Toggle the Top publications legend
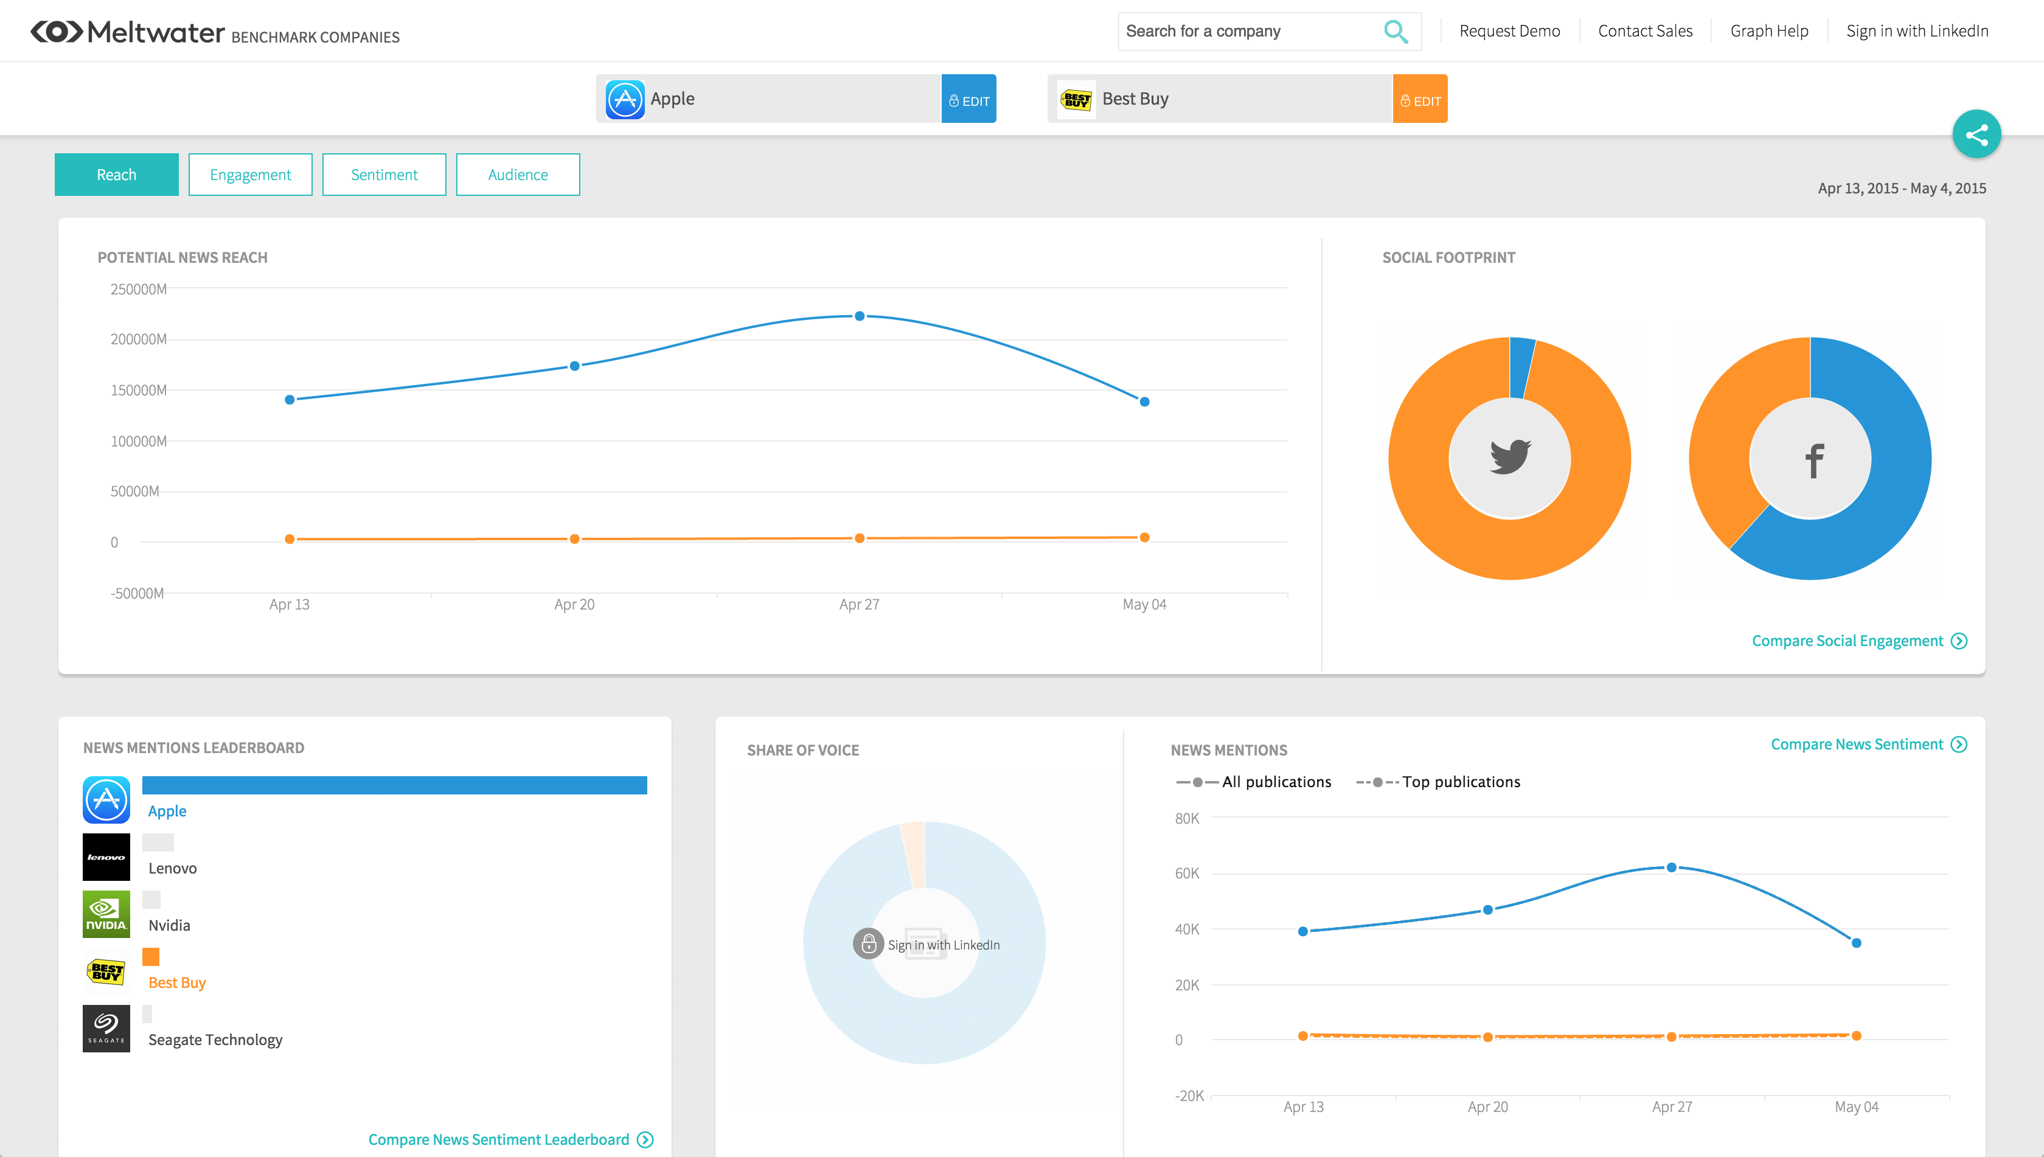 point(1437,782)
